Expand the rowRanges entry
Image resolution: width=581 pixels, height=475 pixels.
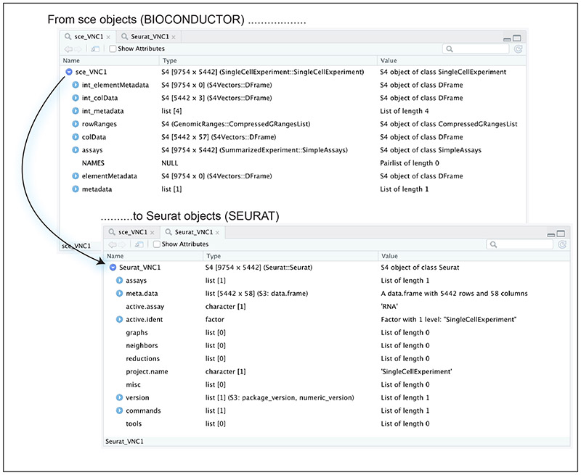click(76, 124)
